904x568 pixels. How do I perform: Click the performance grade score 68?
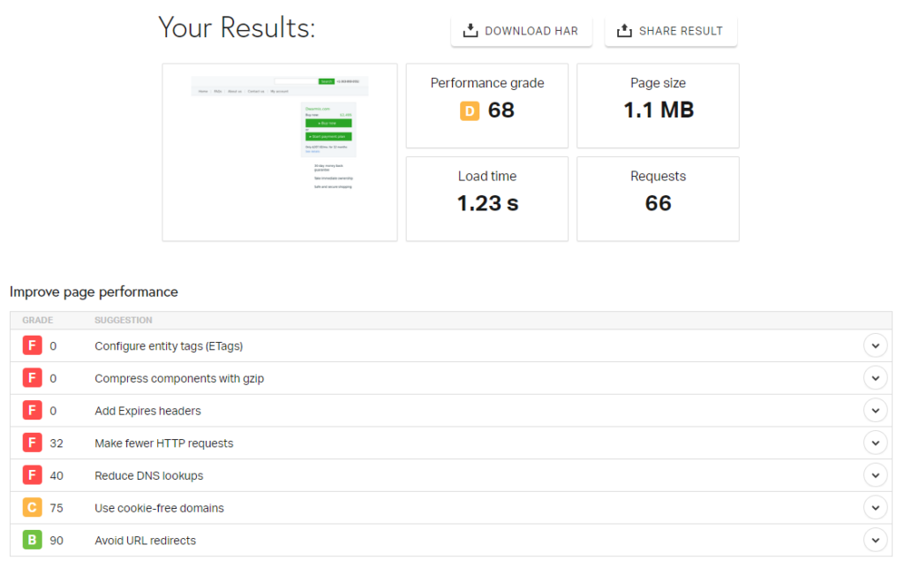click(501, 110)
